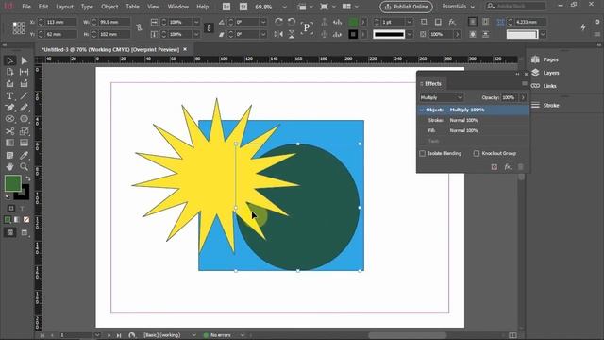Screen dimensions: 604x340
Task: Open the Content Collector tool
Action: pos(10,84)
